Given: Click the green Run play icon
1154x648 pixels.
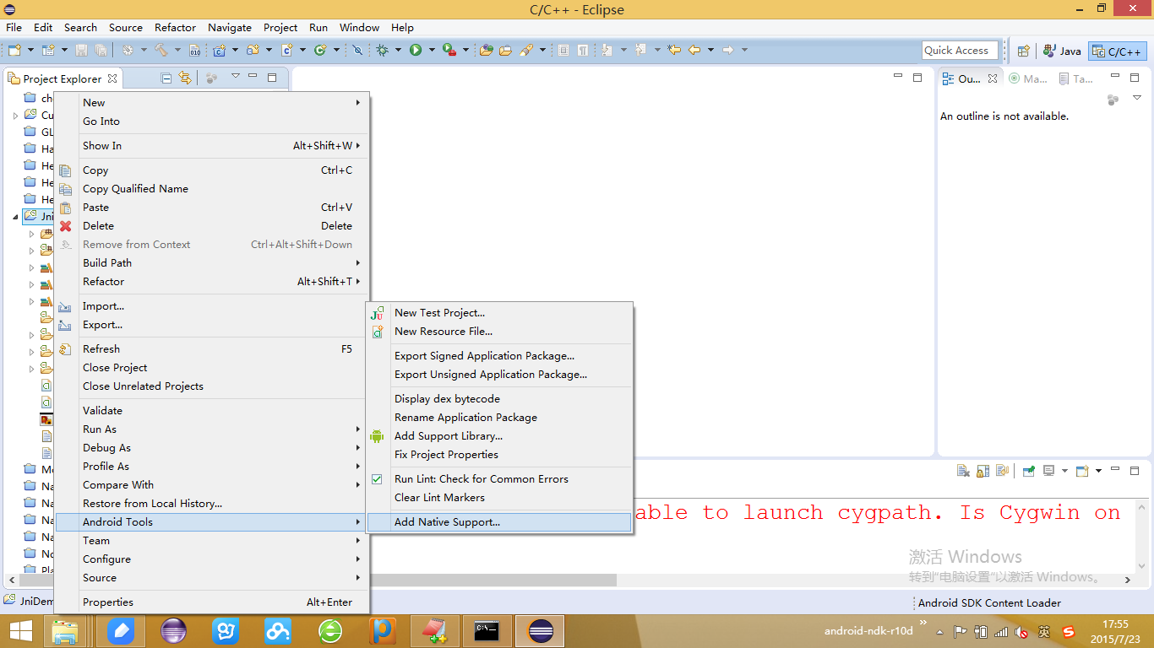Looking at the screenshot, I should [415, 50].
